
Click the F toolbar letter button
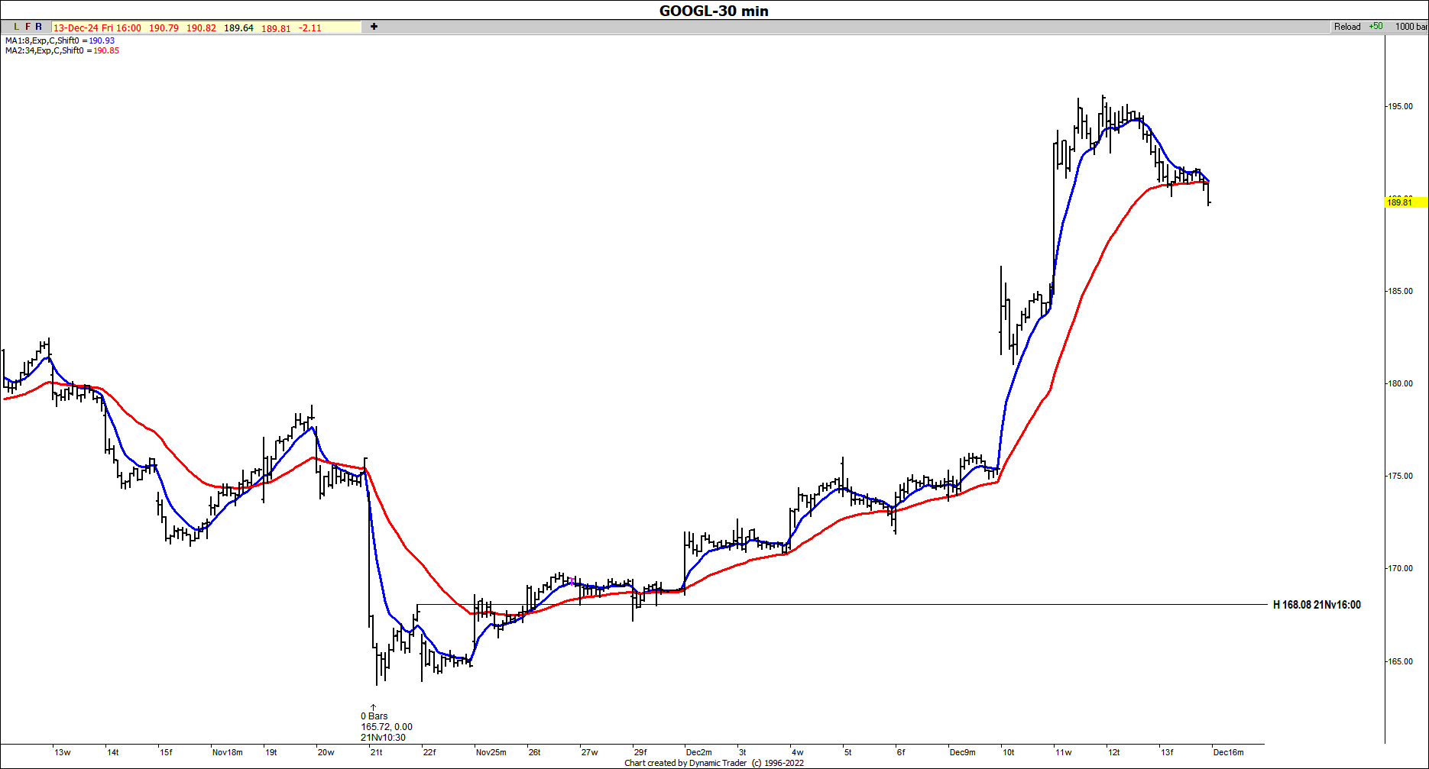28,27
